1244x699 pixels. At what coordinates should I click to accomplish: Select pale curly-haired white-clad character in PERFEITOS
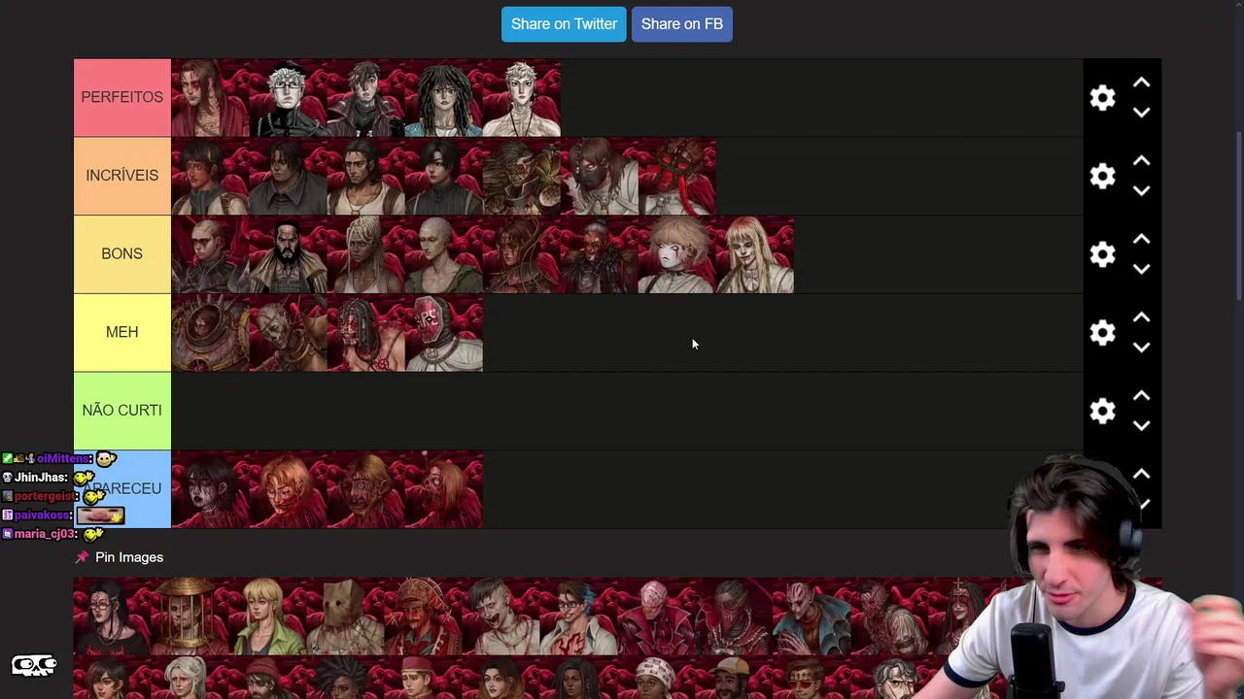click(x=521, y=98)
